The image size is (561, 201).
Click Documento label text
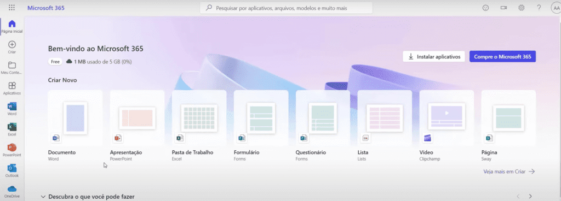[62, 152]
